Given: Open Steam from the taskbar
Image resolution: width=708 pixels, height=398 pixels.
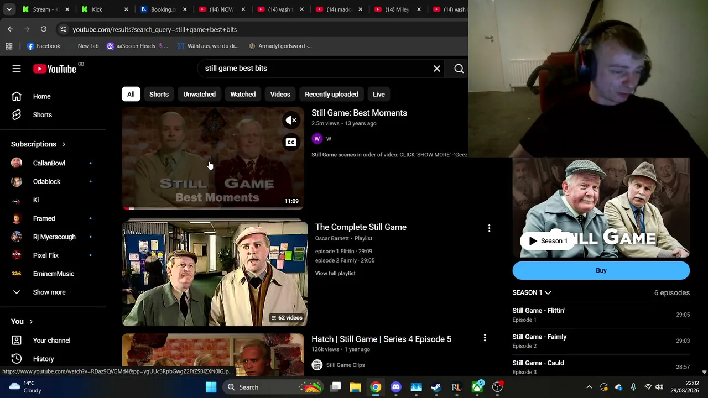Looking at the screenshot, I should pyautogui.click(x=436, y=387).
